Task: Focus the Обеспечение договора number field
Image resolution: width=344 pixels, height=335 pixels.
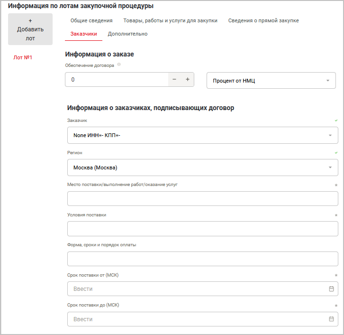Action: (116, 80)
